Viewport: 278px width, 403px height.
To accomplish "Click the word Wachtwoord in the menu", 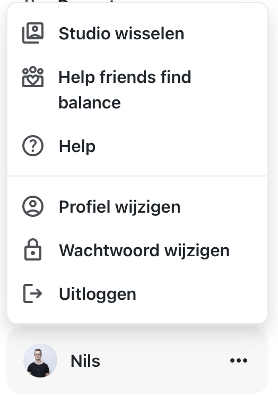I will 109,250.
